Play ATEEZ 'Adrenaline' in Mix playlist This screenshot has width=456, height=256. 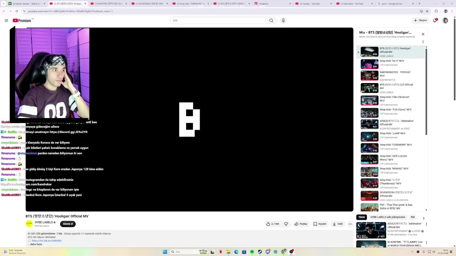click(391, 124)
